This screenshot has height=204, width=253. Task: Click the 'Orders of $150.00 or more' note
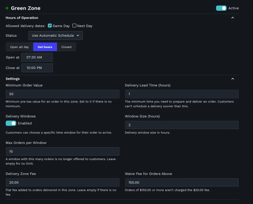tap(167, 190)
